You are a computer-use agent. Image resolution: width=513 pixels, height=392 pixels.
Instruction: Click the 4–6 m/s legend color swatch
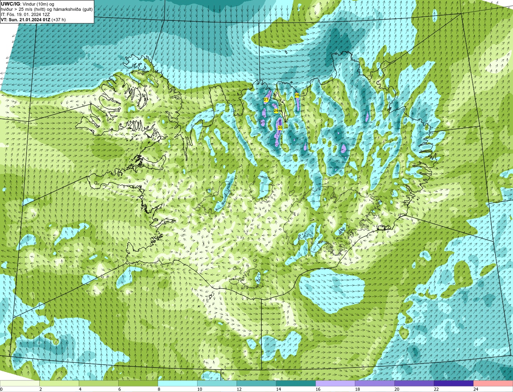tap(99, 383)
